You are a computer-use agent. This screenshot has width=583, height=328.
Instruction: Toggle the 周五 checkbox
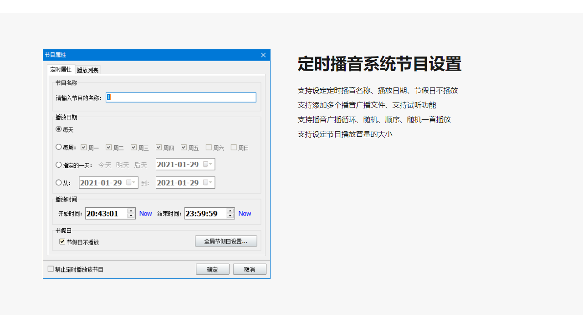[184, 147]
